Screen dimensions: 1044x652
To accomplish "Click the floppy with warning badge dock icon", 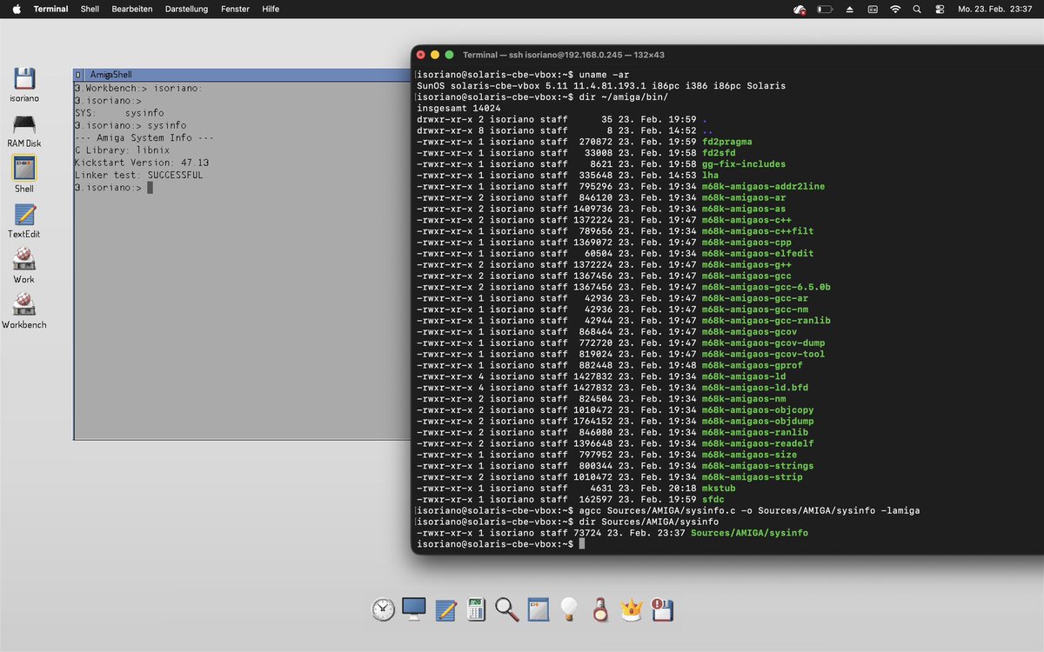I will pos(663,609).
